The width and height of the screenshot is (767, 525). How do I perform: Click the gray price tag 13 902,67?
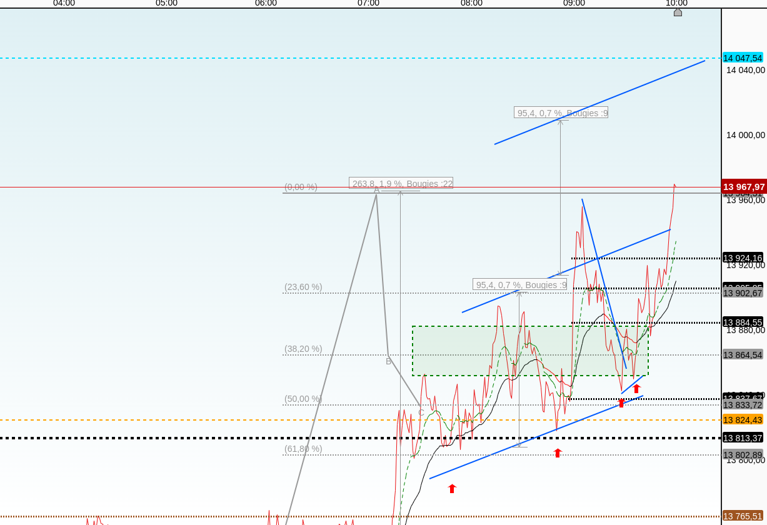(743, 292)
